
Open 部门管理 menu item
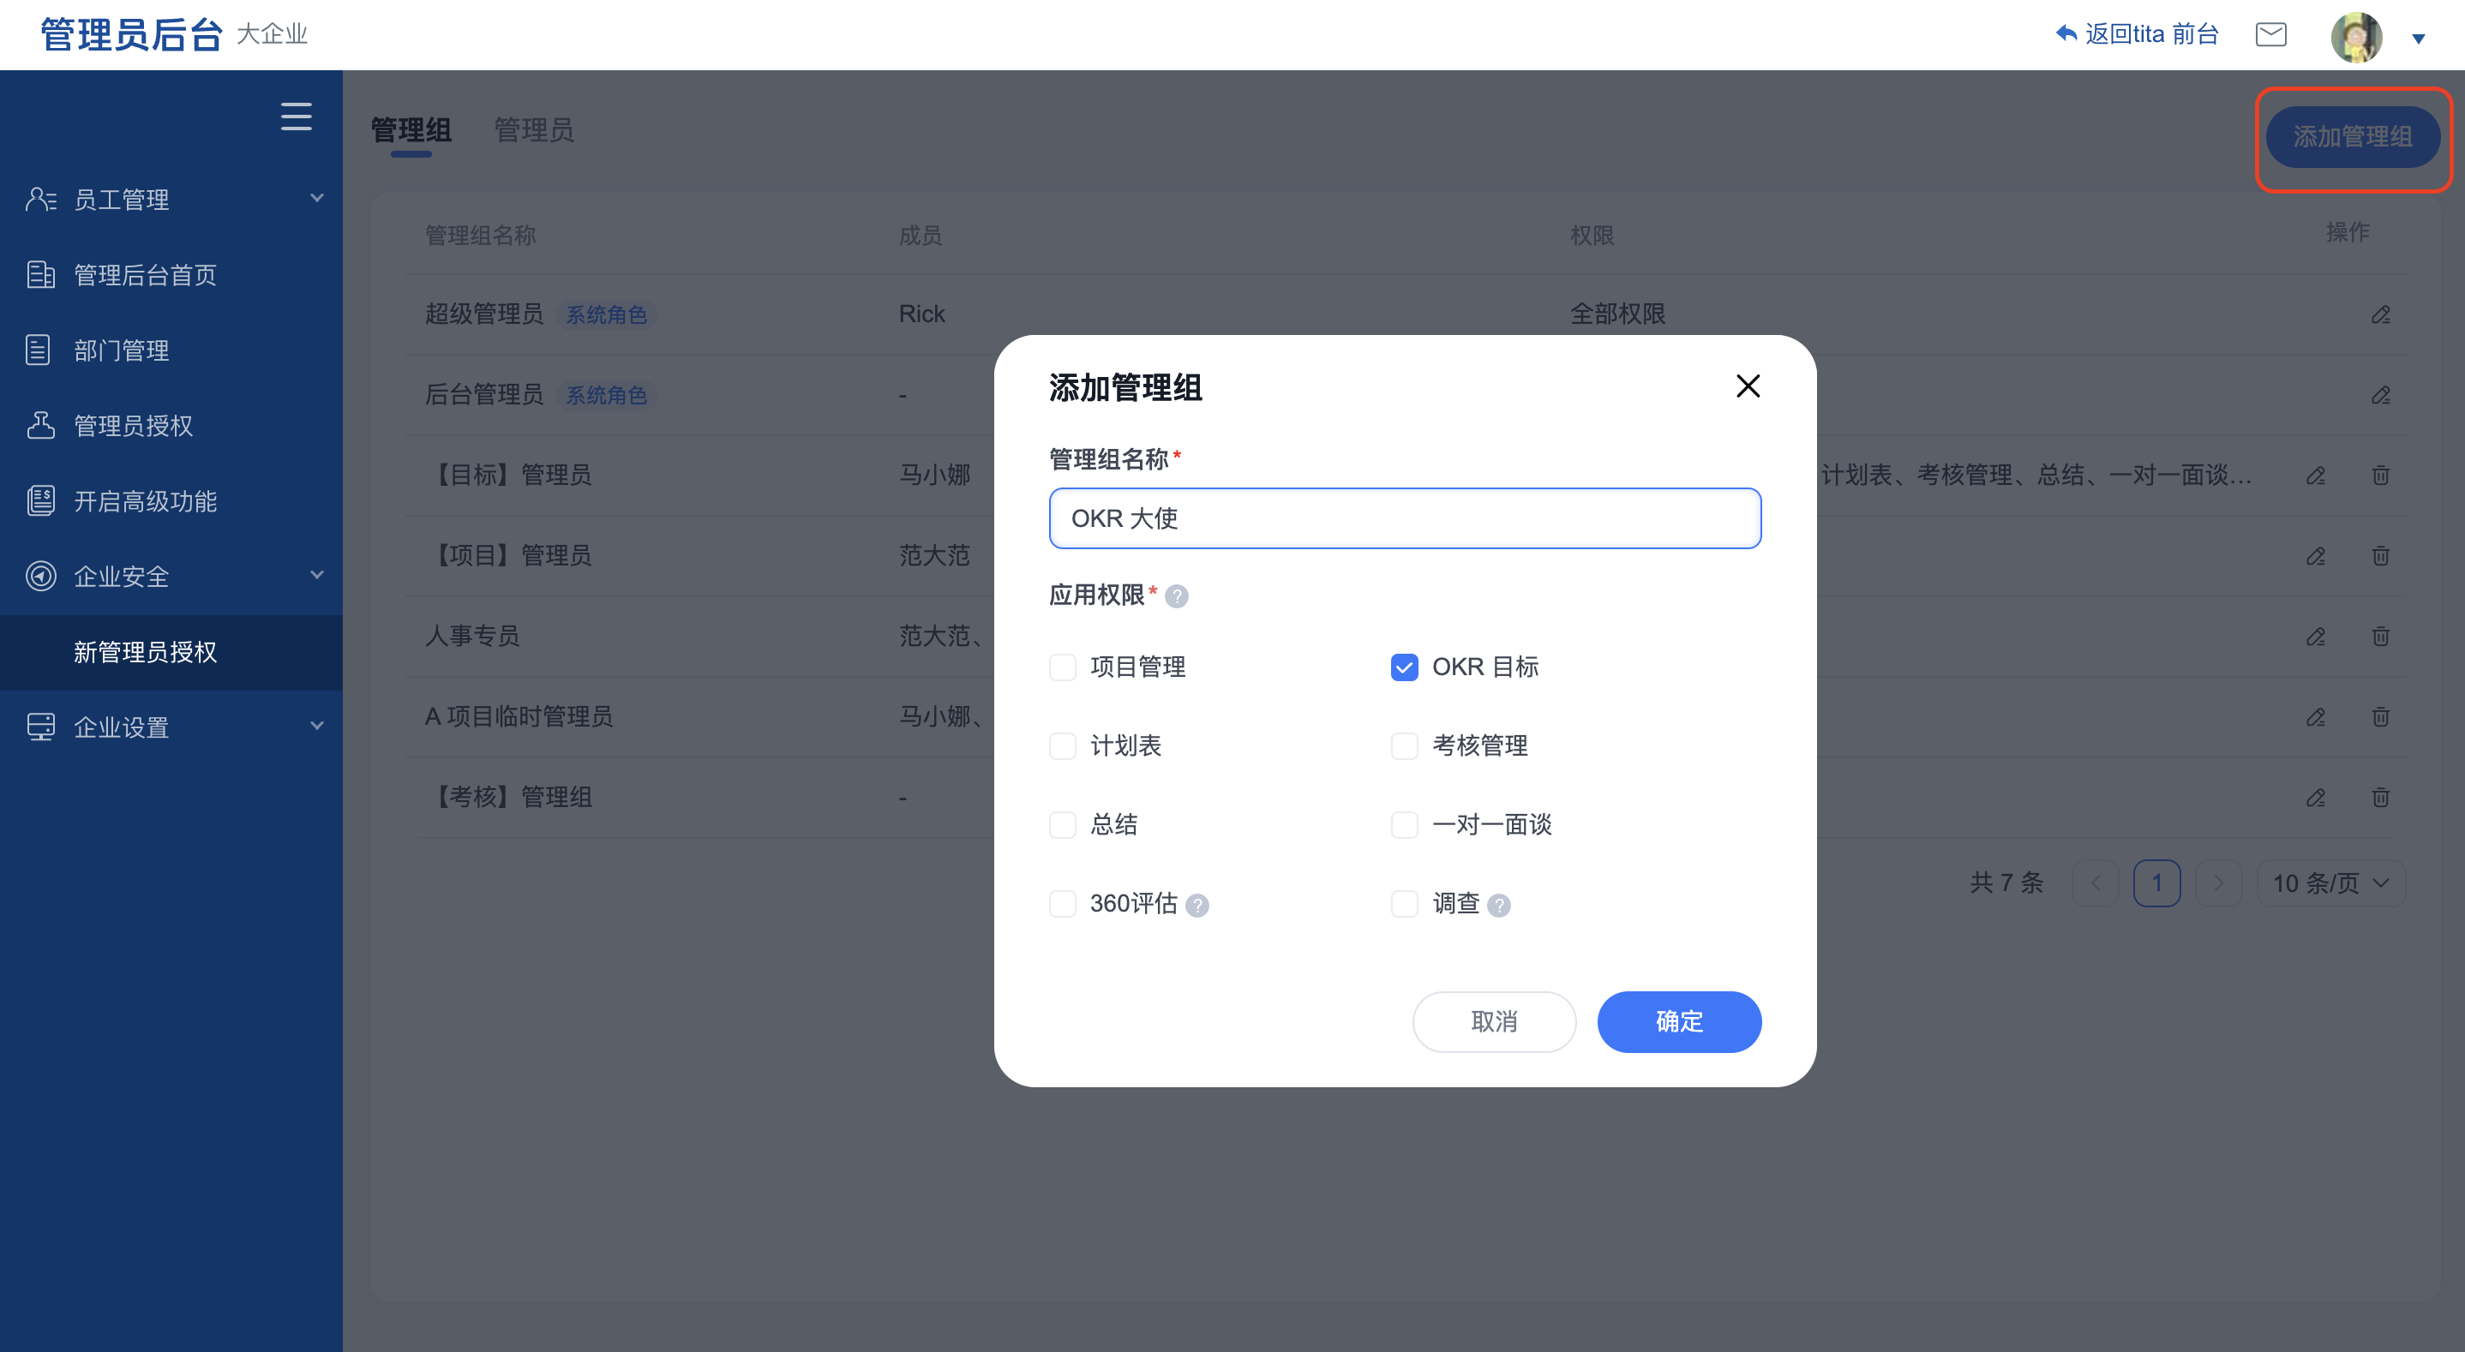click(x=171, y=350)
